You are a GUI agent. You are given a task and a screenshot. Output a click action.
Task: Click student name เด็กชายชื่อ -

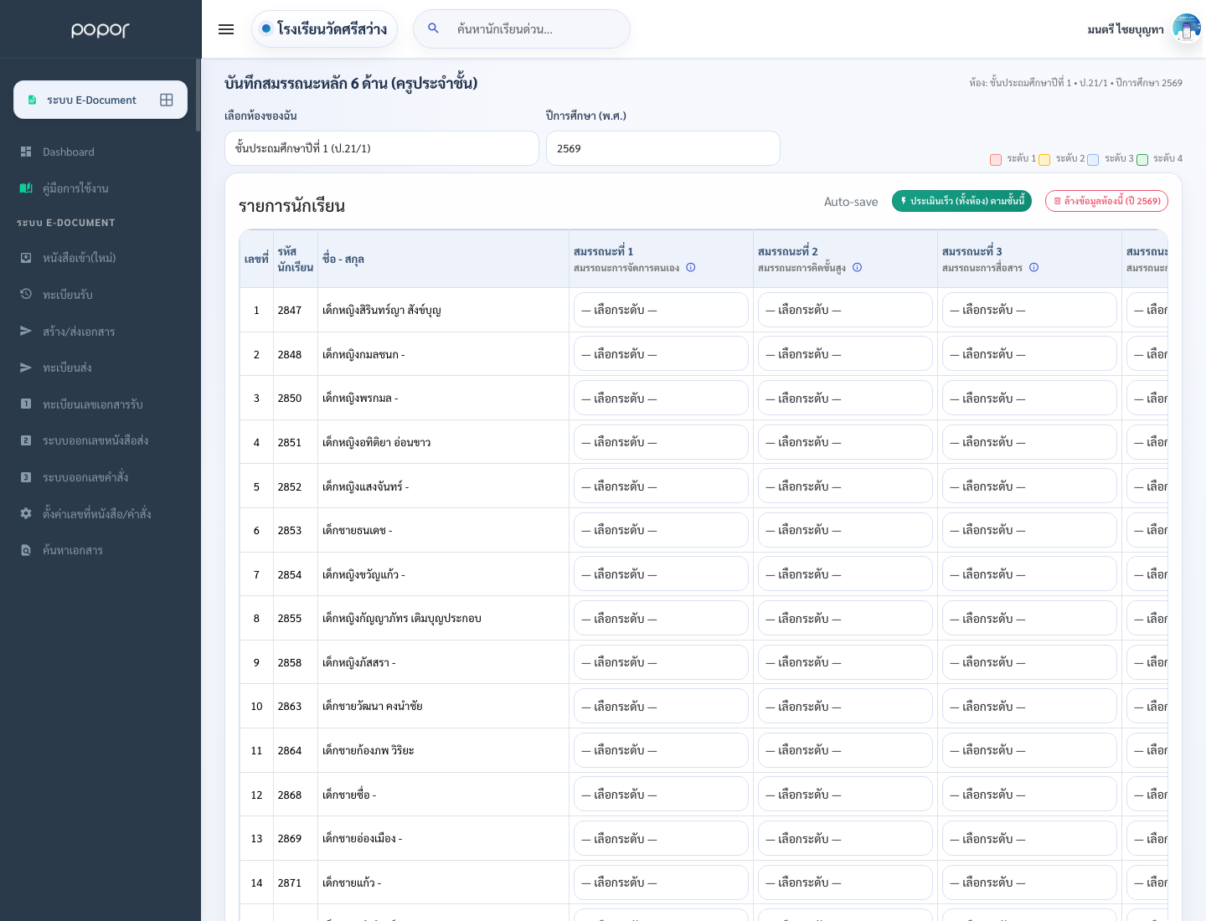(x=349, y=795)
